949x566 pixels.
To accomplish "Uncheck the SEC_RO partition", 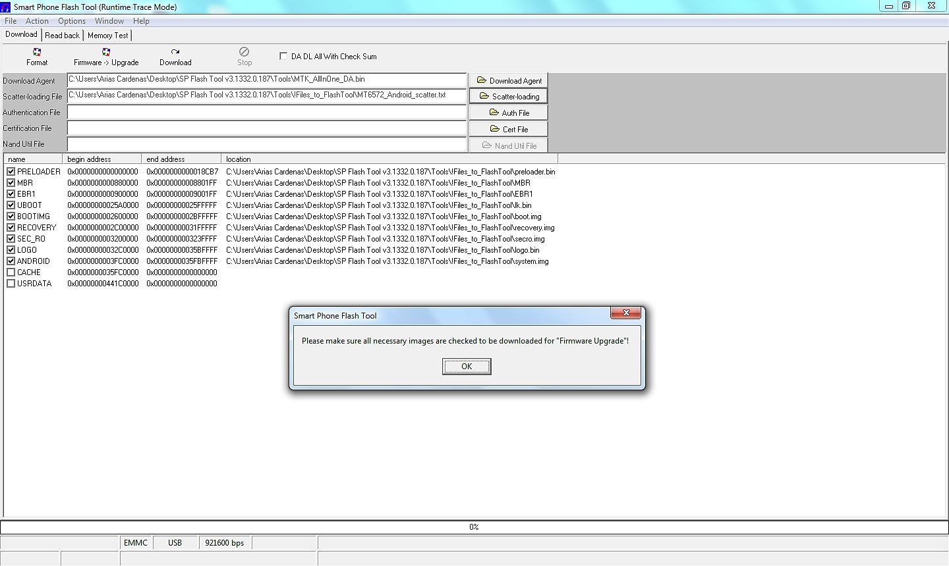I will (11, 239).
